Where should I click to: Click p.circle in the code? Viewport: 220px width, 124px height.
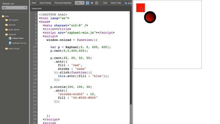tap(58, 87)
